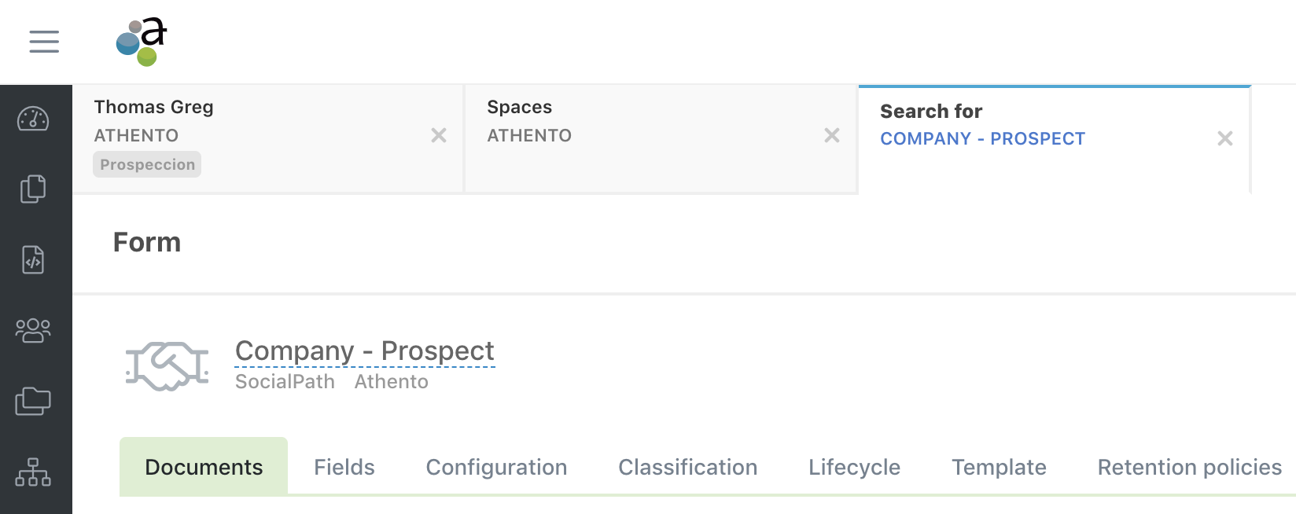Show the Retention policies tab
Image resolution: width=1296 pixels, height=514 pixels.
pos(1189,468)
